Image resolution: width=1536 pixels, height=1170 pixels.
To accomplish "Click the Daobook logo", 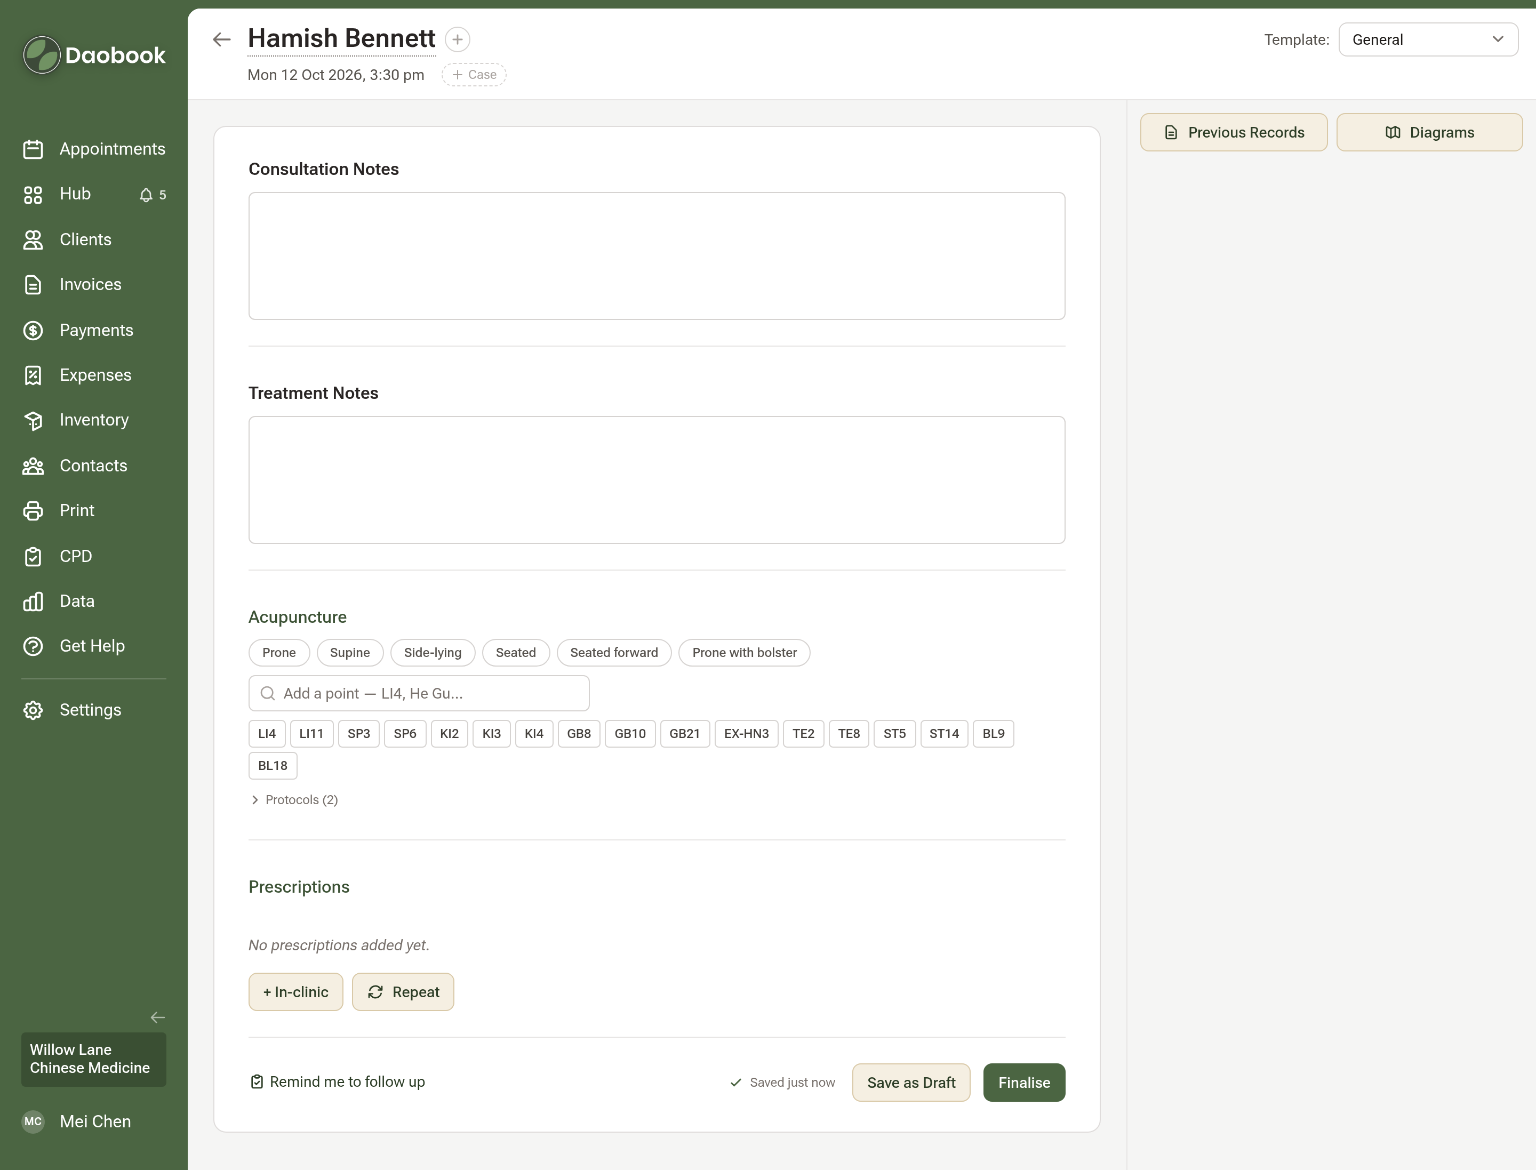I will 94,55.
